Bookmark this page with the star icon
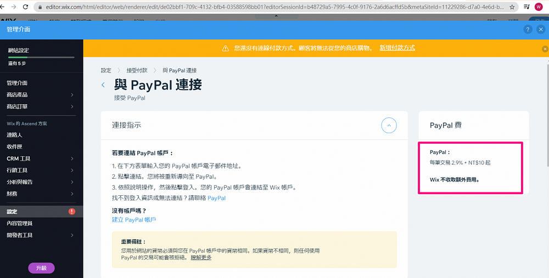Screen dimensions: 549x278 coord(512,7)
